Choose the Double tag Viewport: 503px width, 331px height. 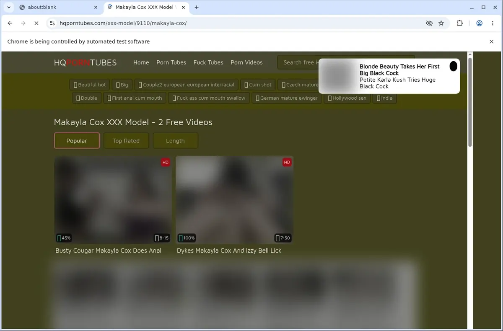click(87, 98)
